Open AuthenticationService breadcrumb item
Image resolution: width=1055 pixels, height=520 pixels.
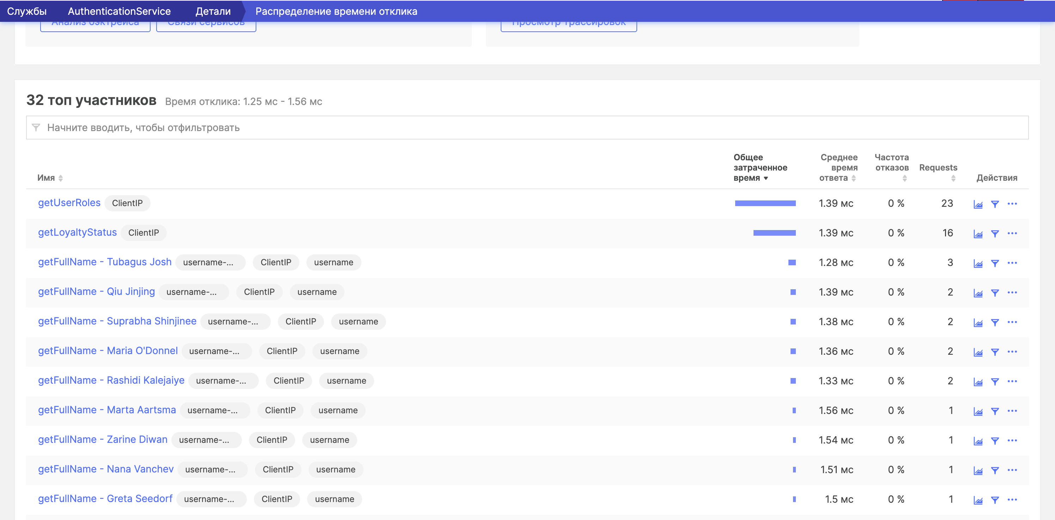119,11
